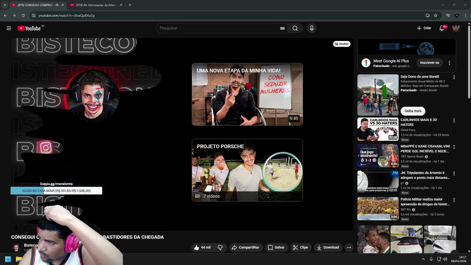Open options for the Seja Dono de uma Borelli ad
Screen dimensions: 471x265
pos(454,78)
